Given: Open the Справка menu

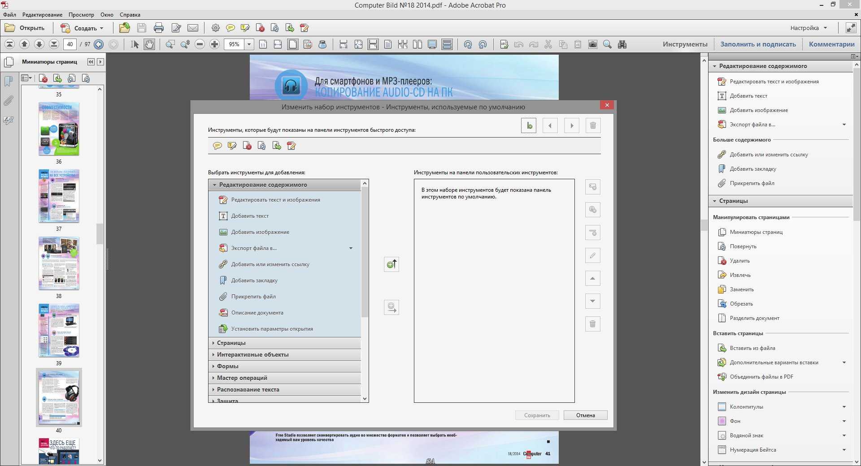Looking at the screenshot, I should pos(130,15).
